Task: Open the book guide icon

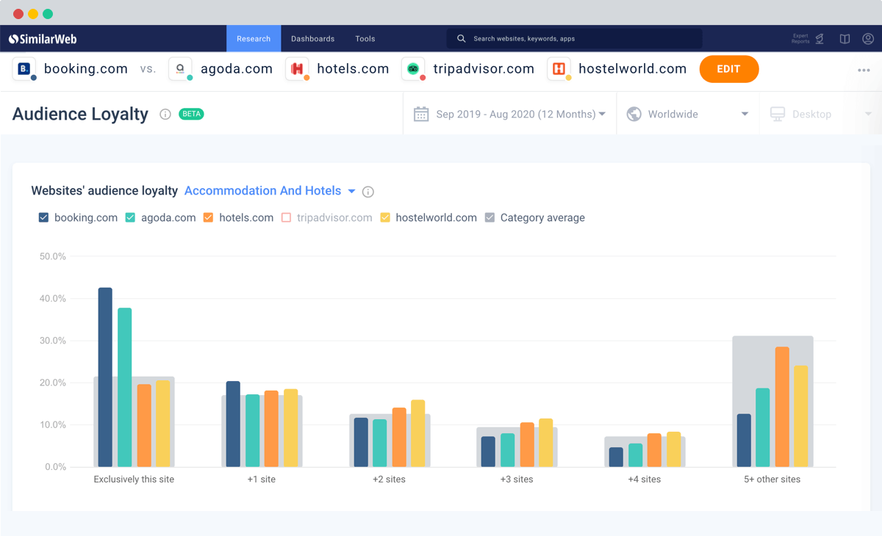Action: [x=845, y=39]
